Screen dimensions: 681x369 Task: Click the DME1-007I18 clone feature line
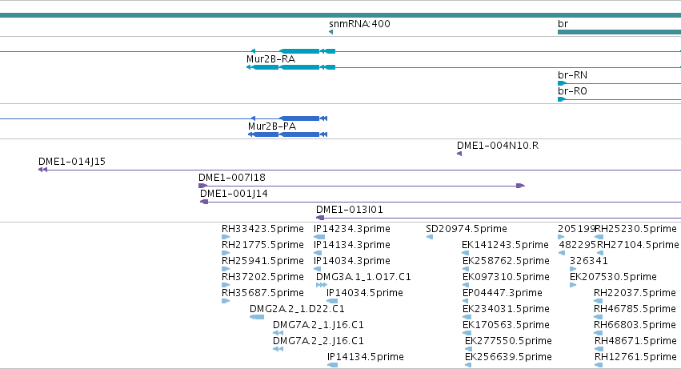point(362,186)
